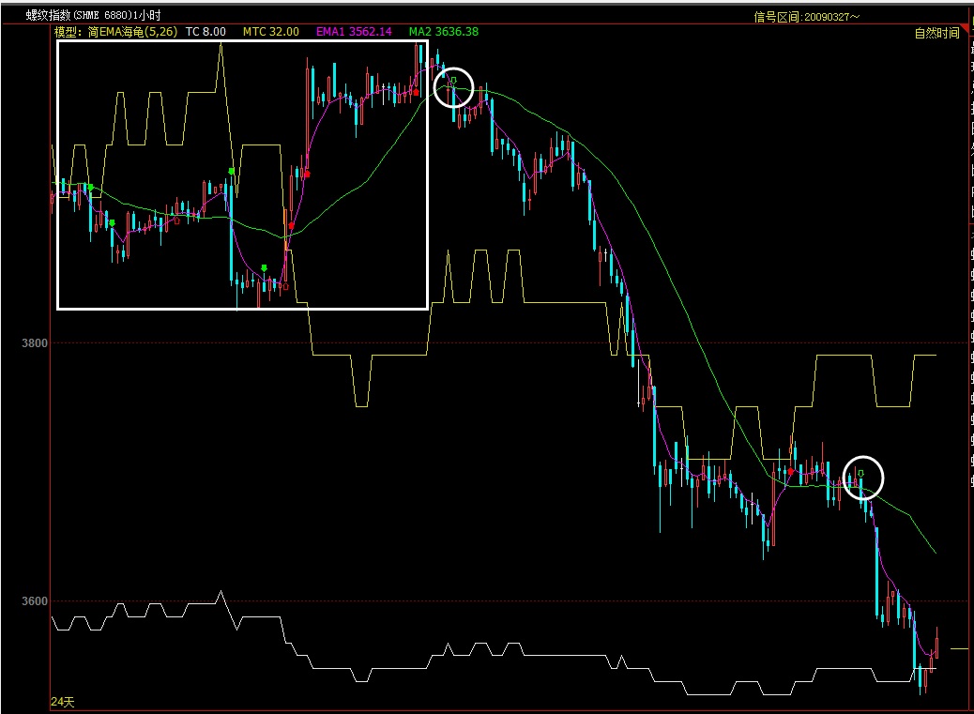Click the 自然时间 button in the top right
The width and height of the screenshot is (974, 714).
tap(936, 34)
